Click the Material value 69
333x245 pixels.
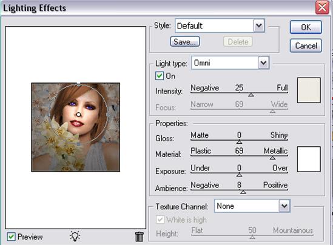click(x=239, y=150)
